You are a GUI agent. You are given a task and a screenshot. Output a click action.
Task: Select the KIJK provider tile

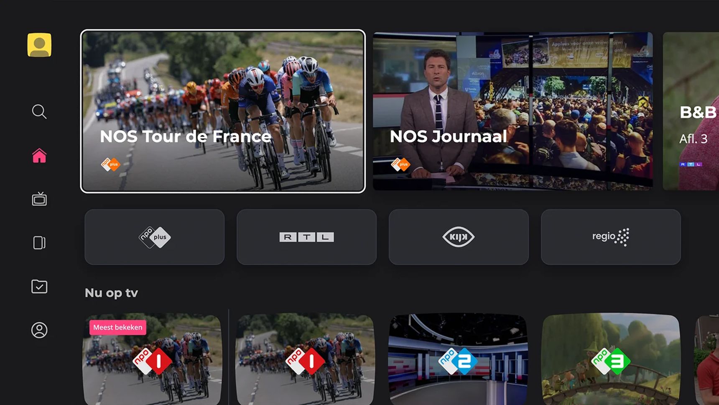pos(459,237)
